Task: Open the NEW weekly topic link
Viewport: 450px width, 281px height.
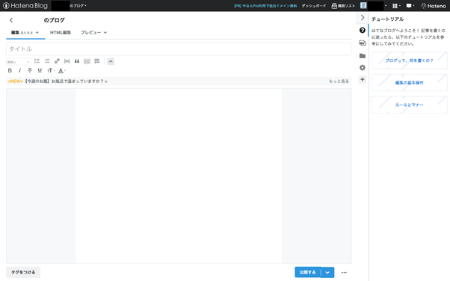Action: click(55, 81)
